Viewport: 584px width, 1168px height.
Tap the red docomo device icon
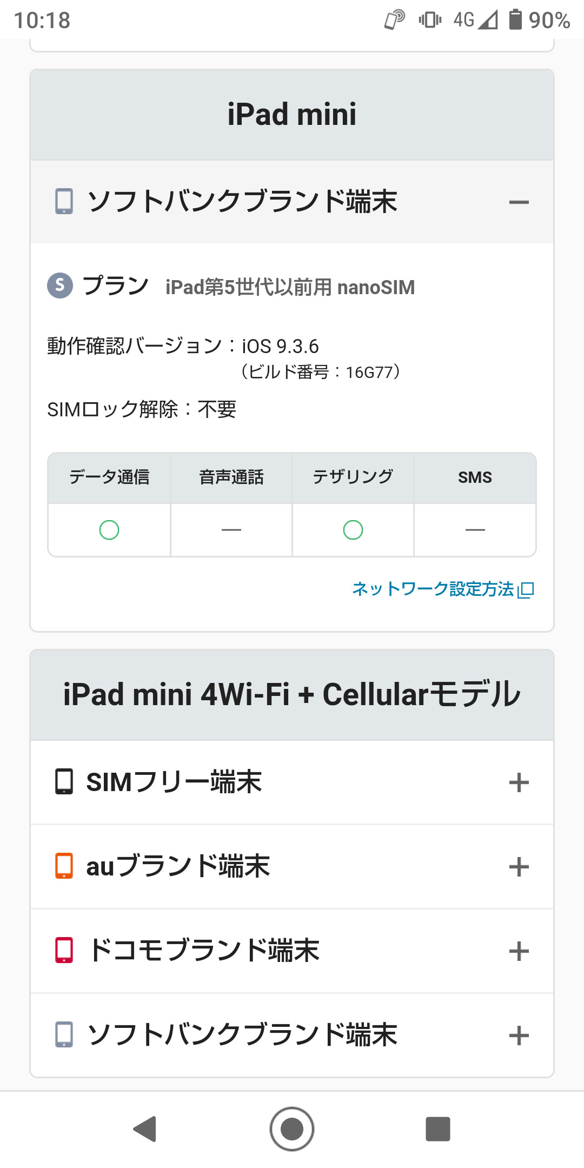pyautogui.click(x=64, y=951)
